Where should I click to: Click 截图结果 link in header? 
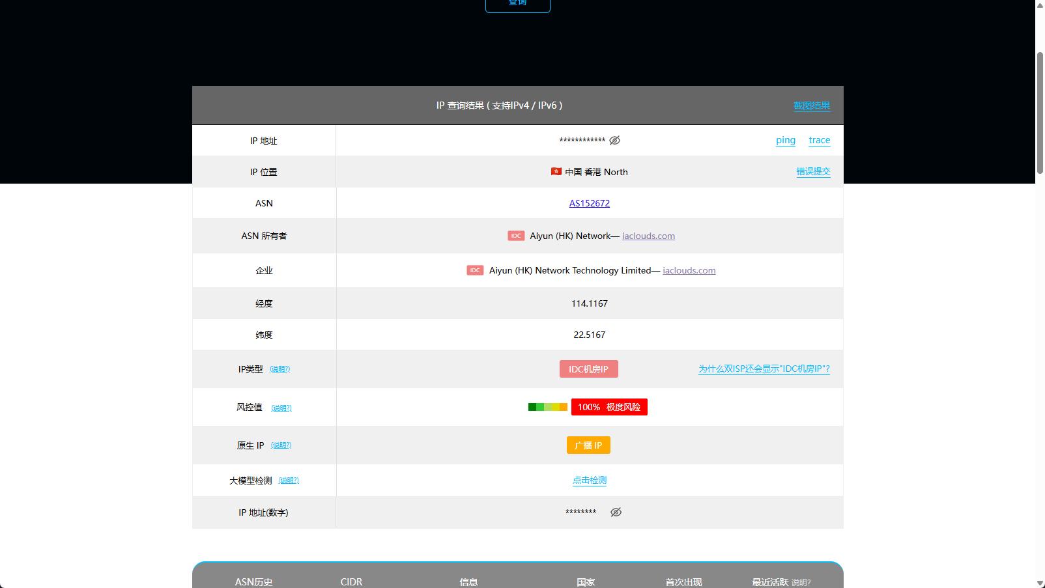[812, 105]
